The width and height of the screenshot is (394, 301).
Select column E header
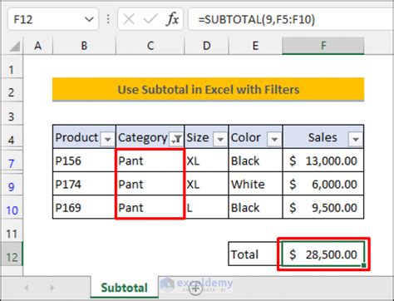[255, 46]
